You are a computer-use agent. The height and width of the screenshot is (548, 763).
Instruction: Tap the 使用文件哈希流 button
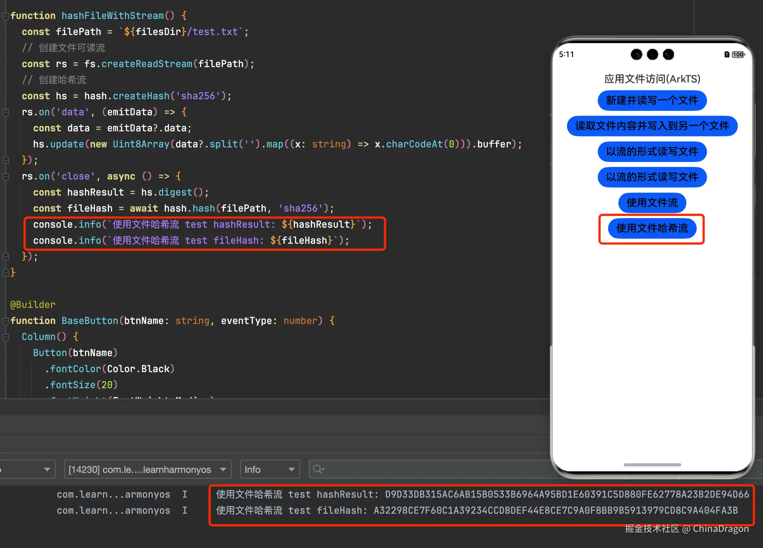click(652, 228)
